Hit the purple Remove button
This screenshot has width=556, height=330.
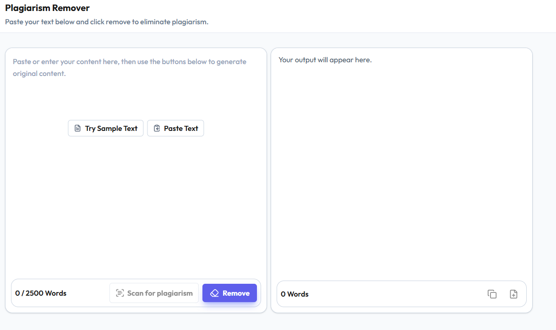tap(229, 293)
